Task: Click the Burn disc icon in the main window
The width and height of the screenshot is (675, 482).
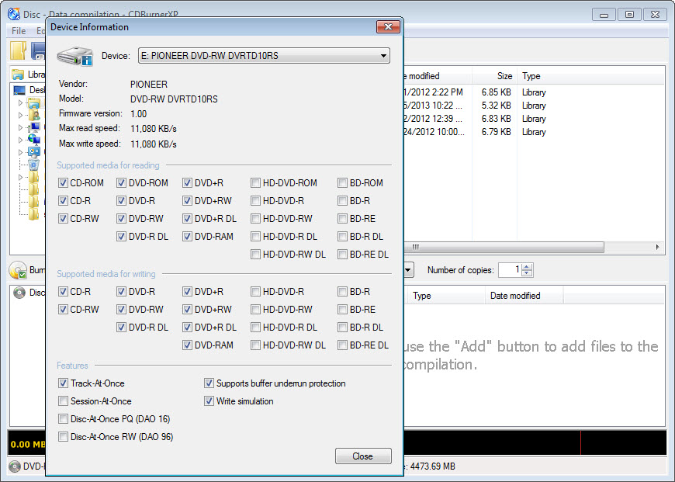Action: [x=18, y=270]
